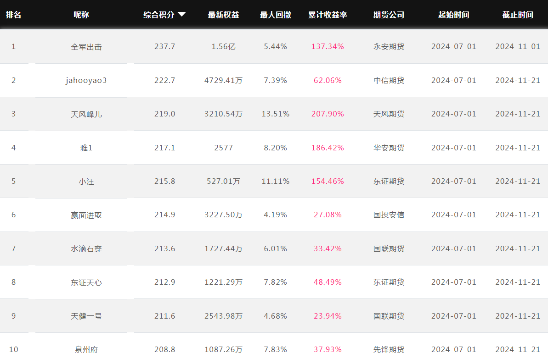Click the end date 2024-11-01
Viewport: 548px width, 364px height.
click(518, 46)
